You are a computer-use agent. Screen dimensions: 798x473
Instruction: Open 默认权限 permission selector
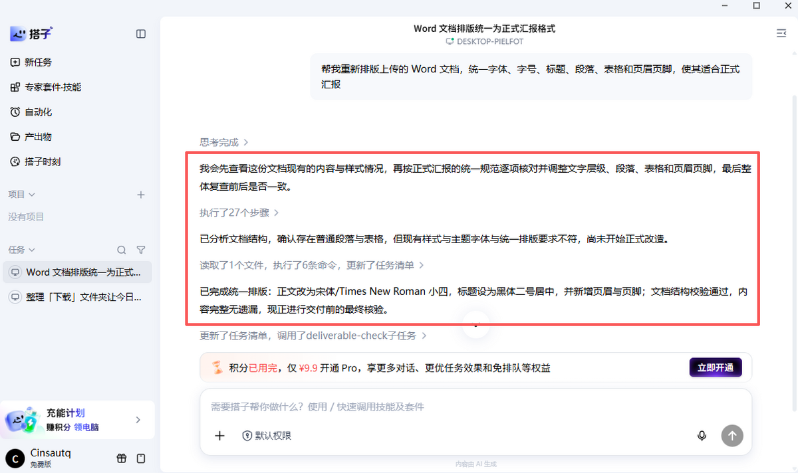[267, 436]
